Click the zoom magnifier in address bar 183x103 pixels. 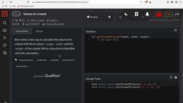[x=141, y=2]
